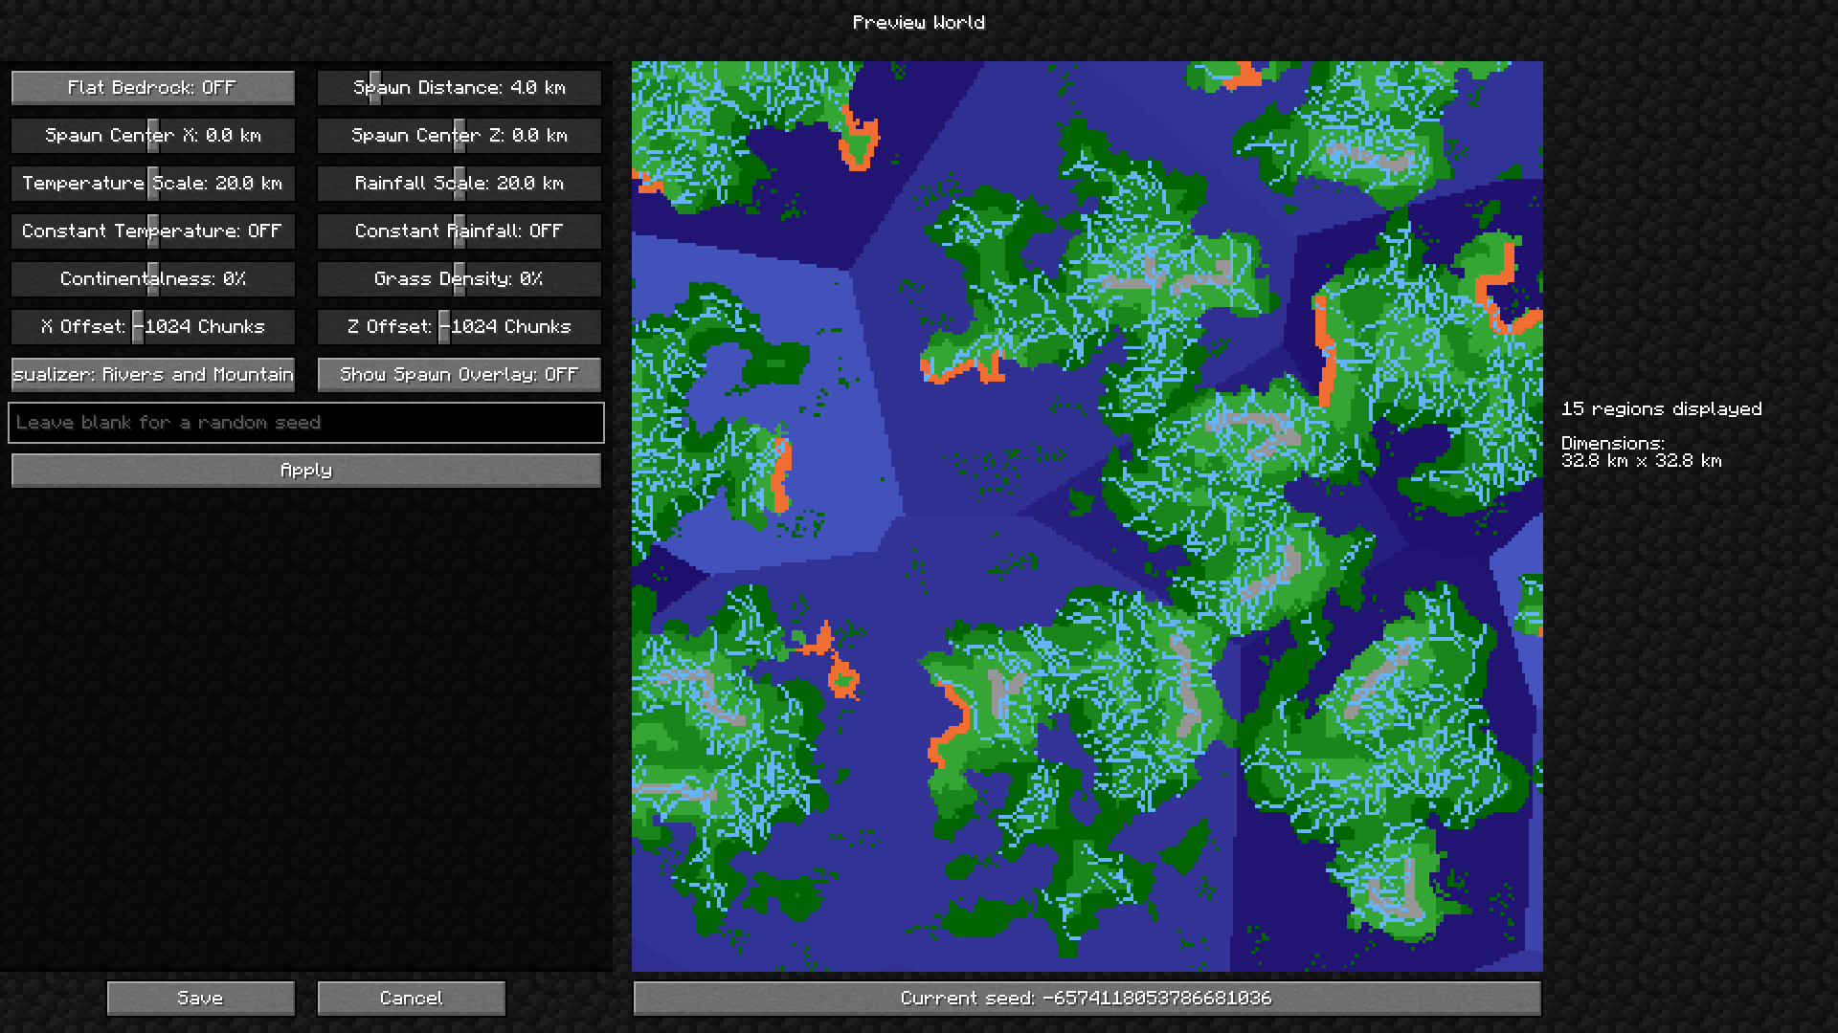Change the Continentalness slider value
This screenshot has height=1033, width=1838.
pos(153,278)
